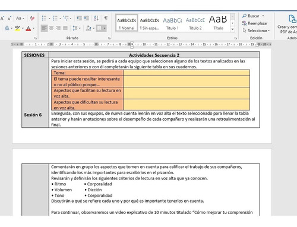Open the Fuente dialog launcher
The image size is (297, 227).
coord(35,38)
